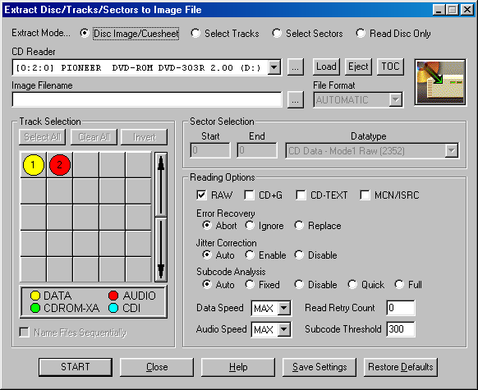Screen dimensions: 478x390
Task: Switch extract mode to Select Sectors
Action: click(308, 34)
